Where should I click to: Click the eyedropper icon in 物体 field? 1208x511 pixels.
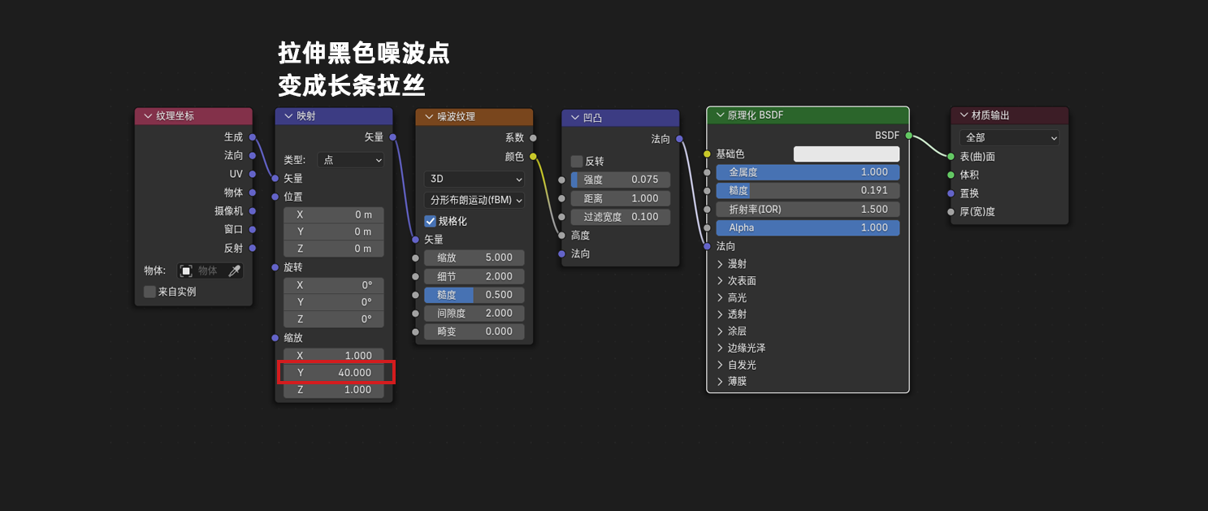[234, 271]
